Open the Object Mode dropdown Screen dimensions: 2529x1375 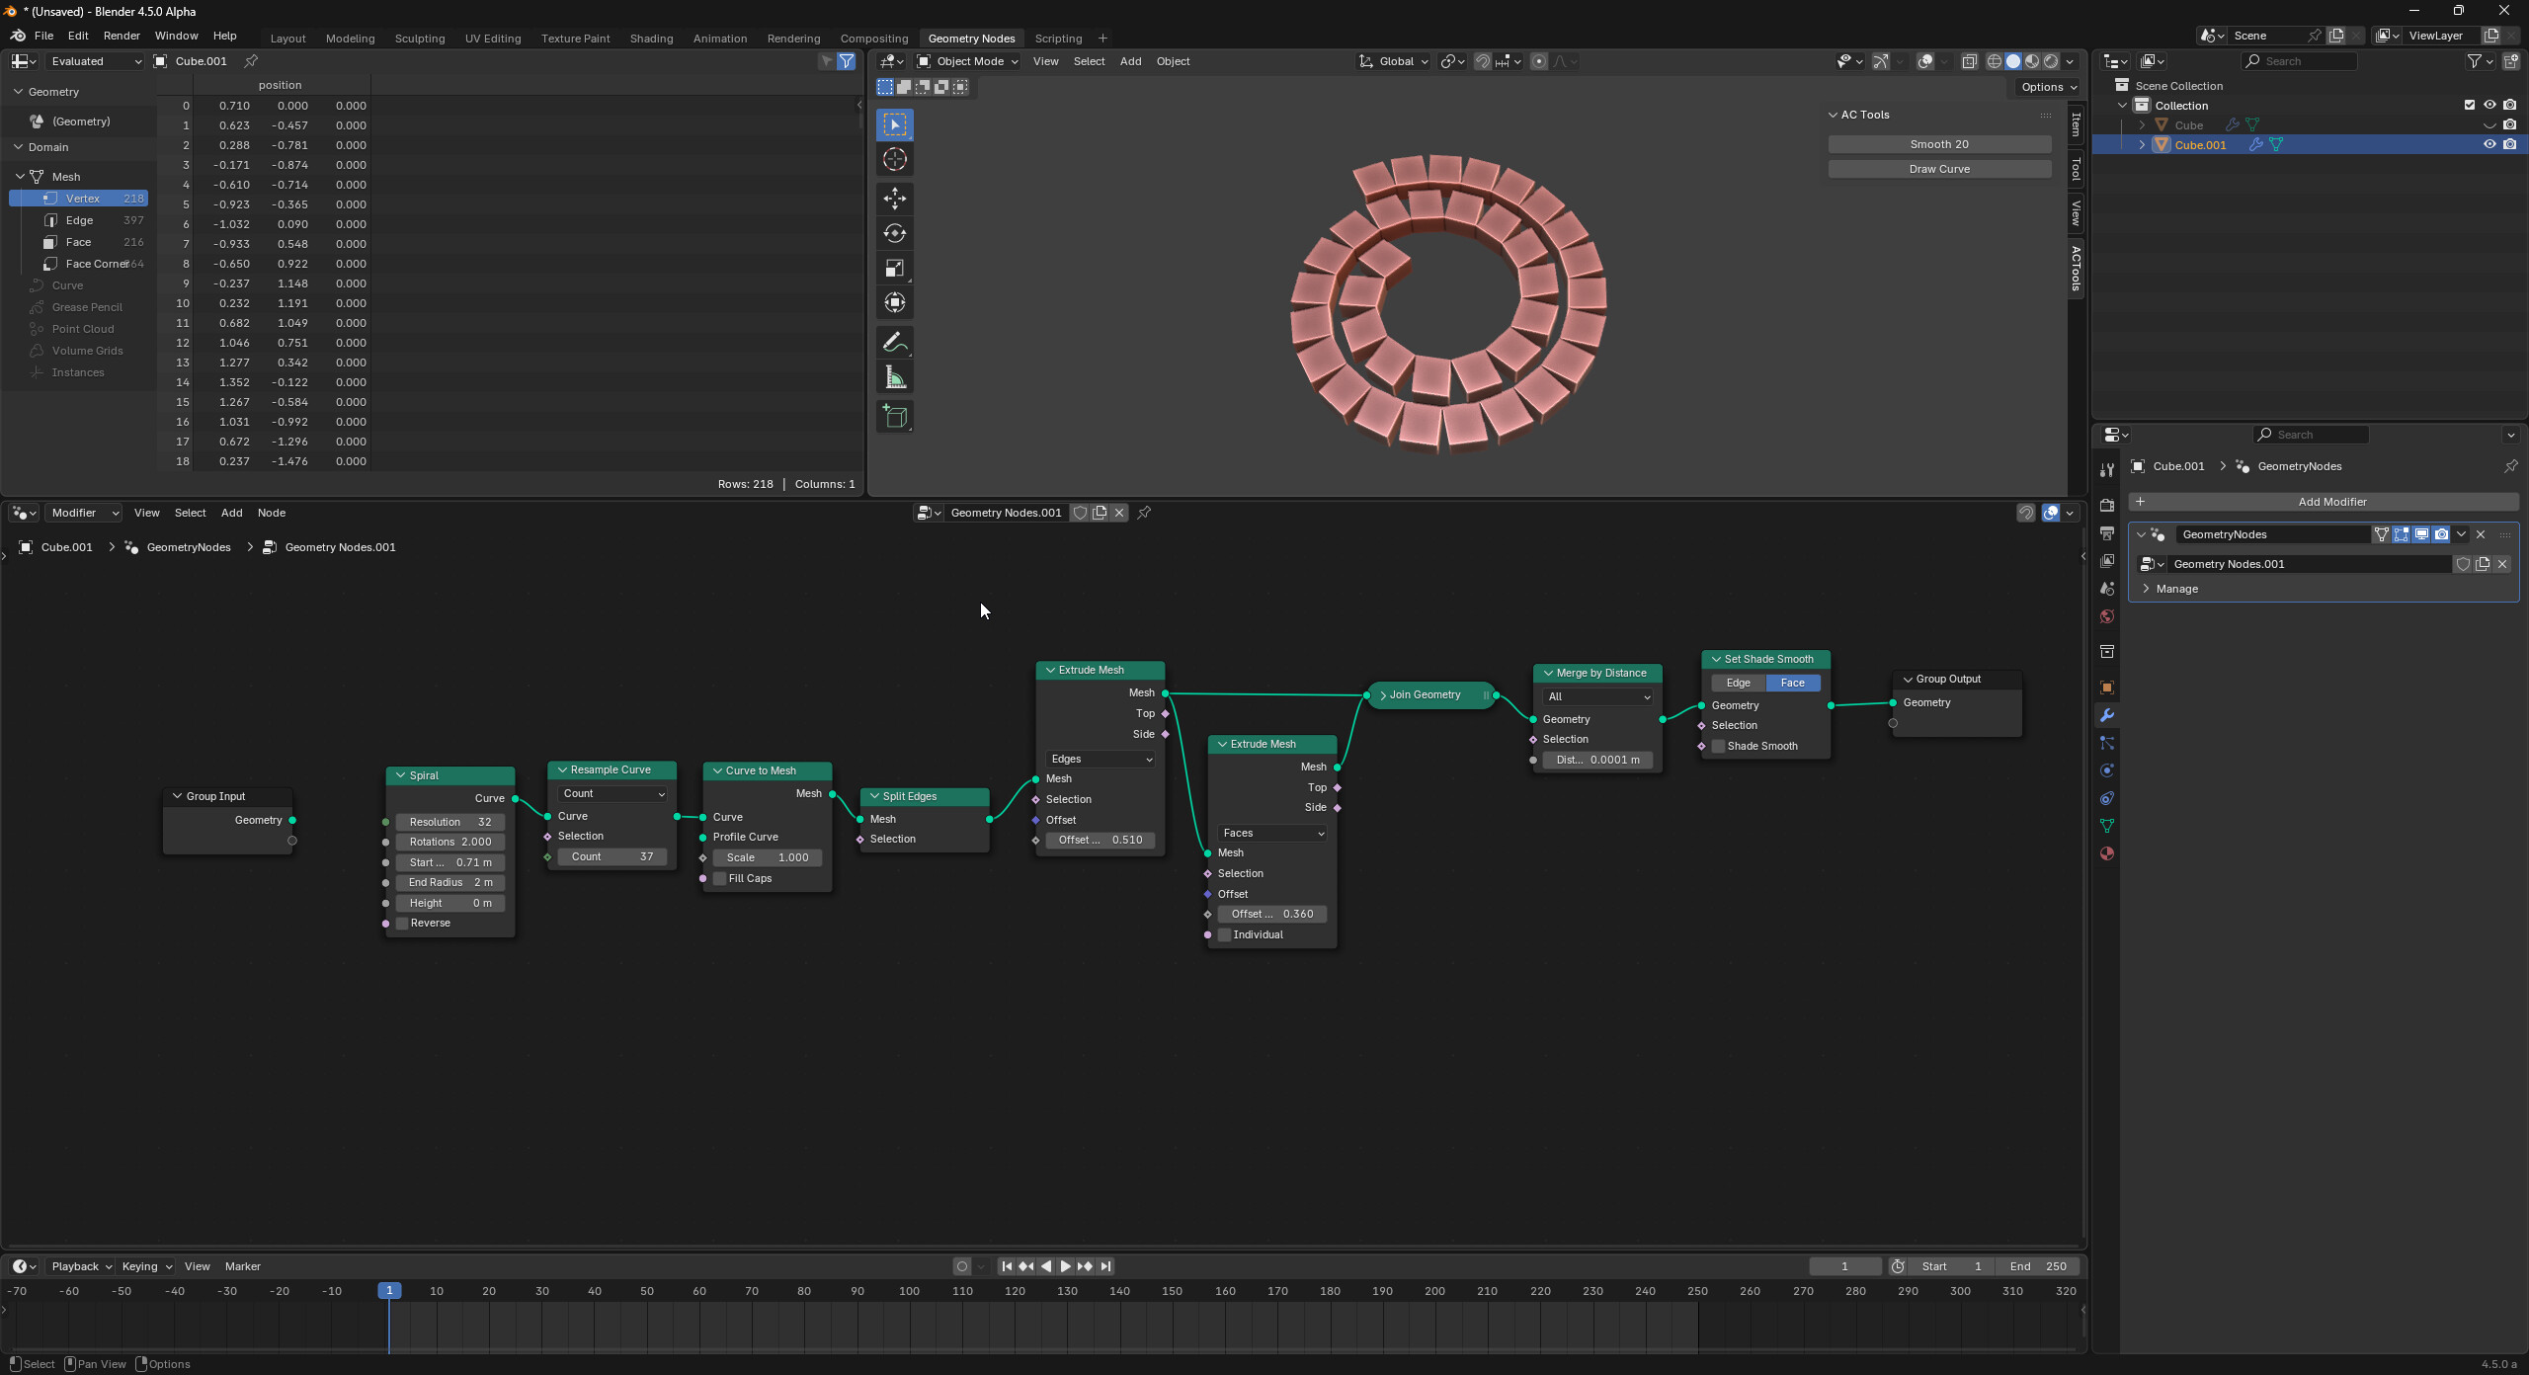tap(967, 61)
